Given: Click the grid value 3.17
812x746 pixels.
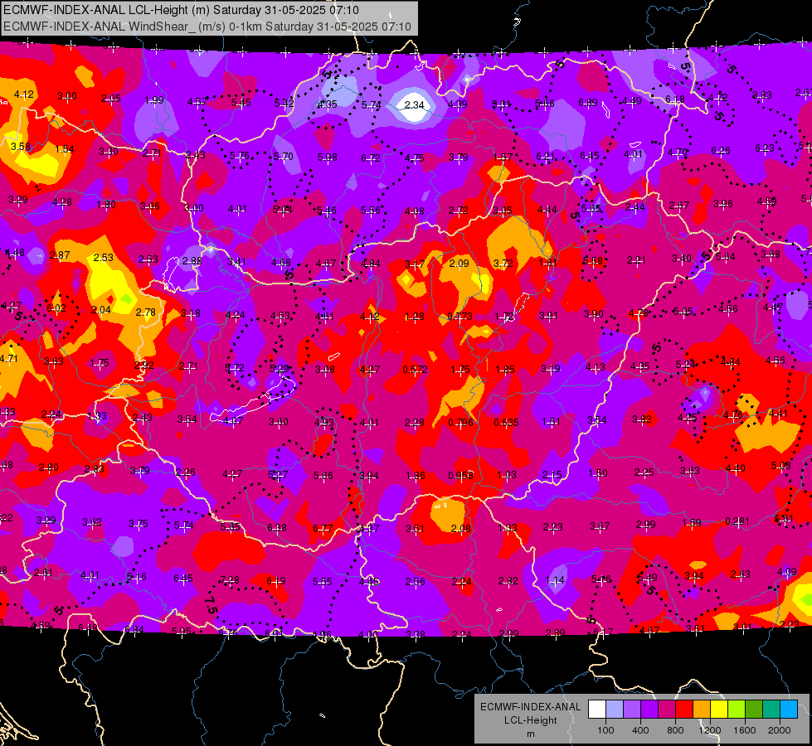Looking at the screenshot, I should pos(415,264).
